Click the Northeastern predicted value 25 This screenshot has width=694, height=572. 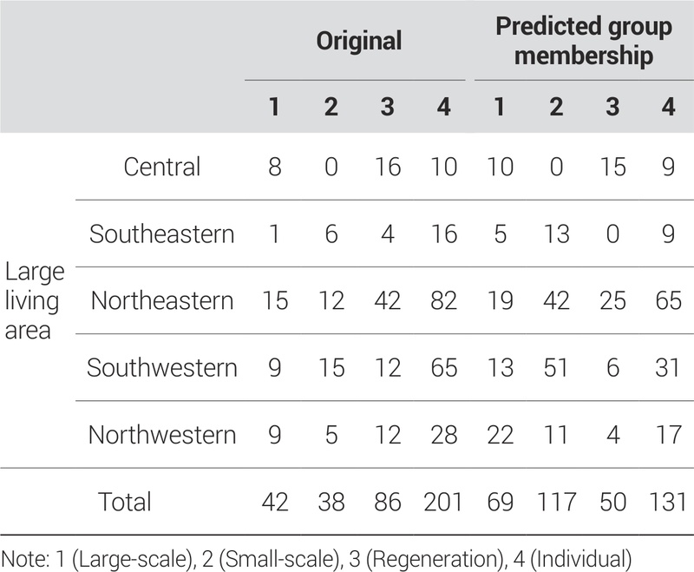click(612, 300)
